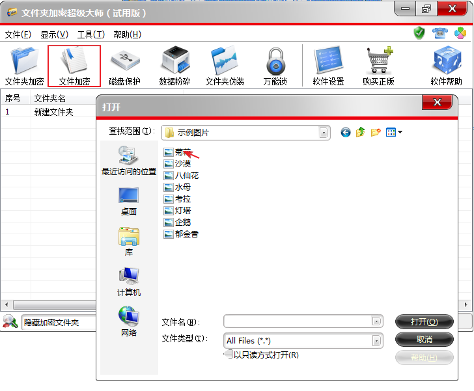Viewport: 474px width, 391px height.
Task: Close the 打开 dialog
Action: pos(437,102)
